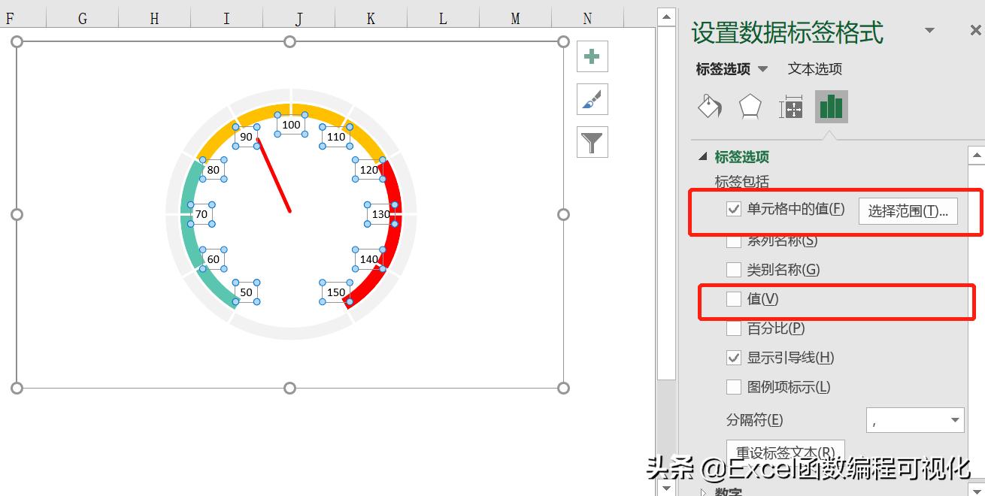The height and width of the screenshot is (496, 985).
Task: Disable the 显示引导线 checkbox
Action: pos(734,358)
